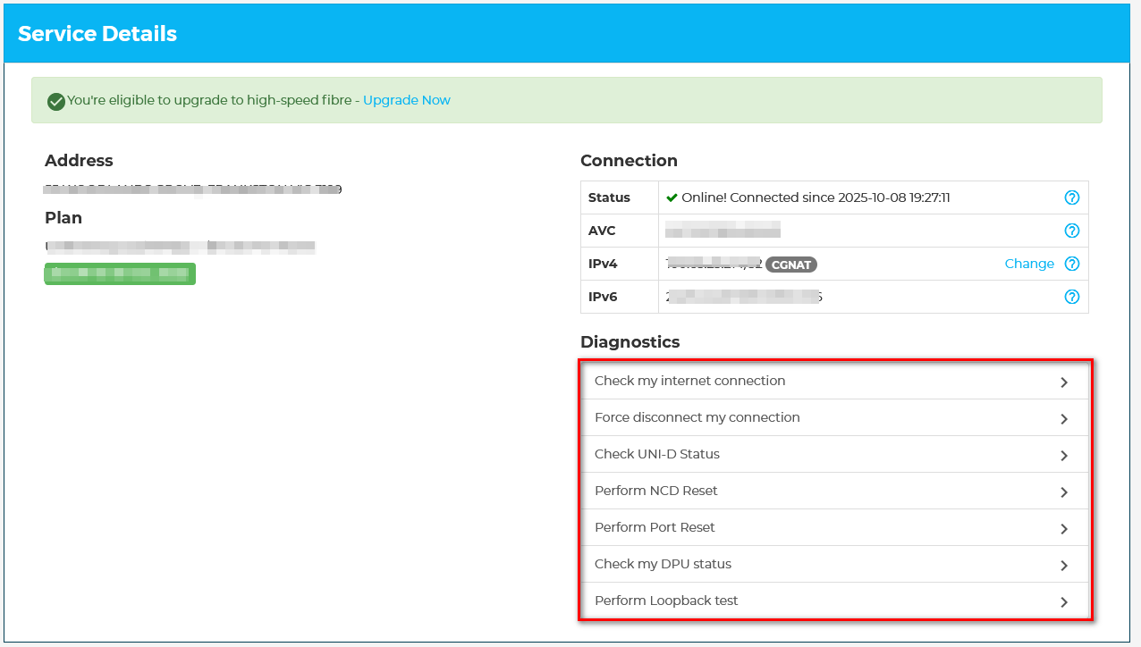Click the CGNAT badge beside IPv4 address
This screenshot has height=647, width=1141.
(x=791, y=265)
